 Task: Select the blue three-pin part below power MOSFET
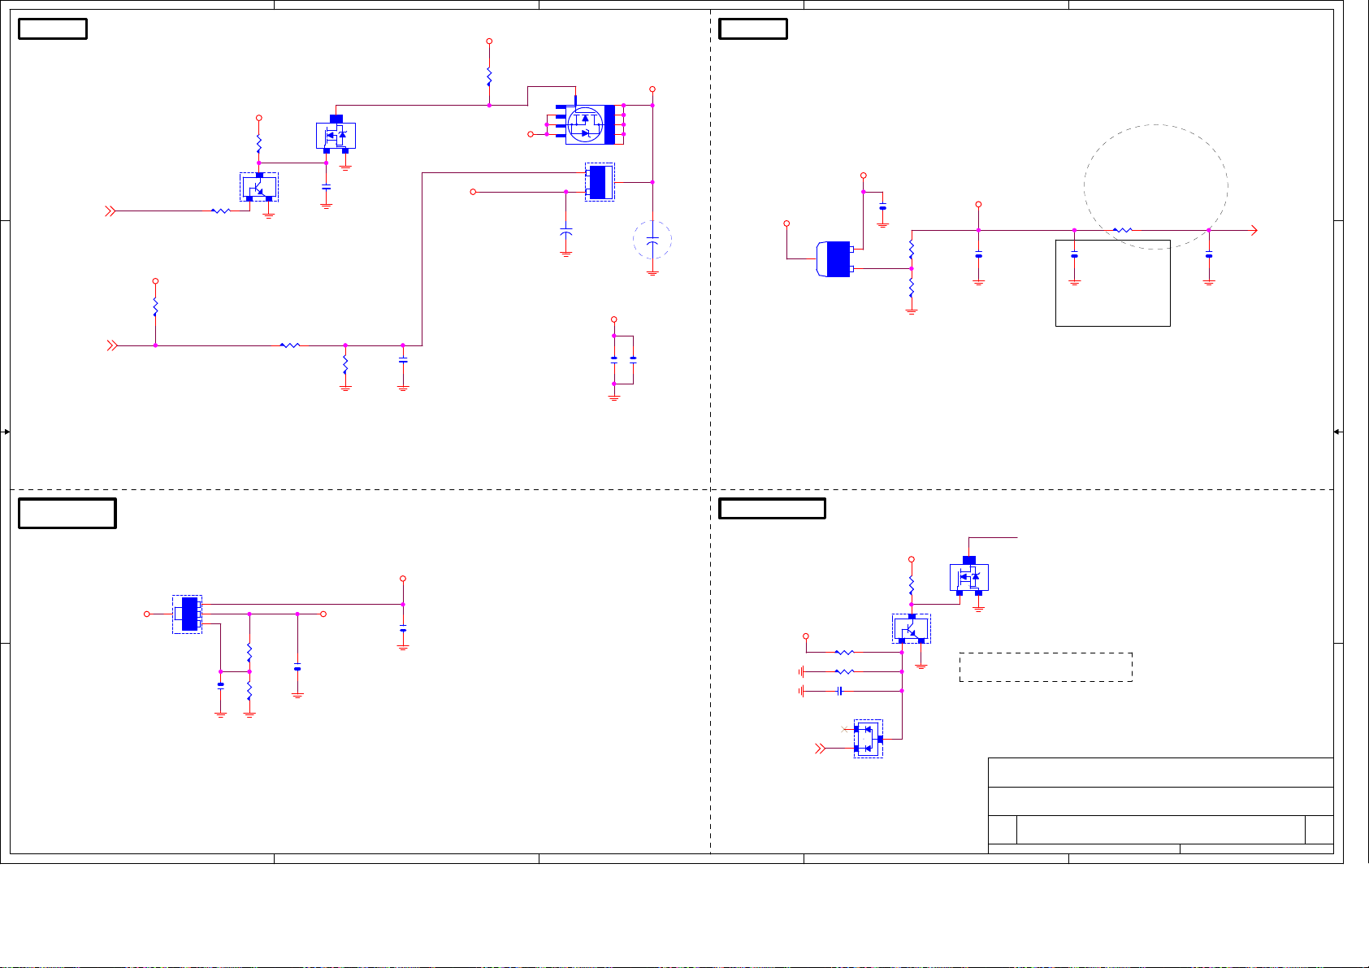point(600,182)
